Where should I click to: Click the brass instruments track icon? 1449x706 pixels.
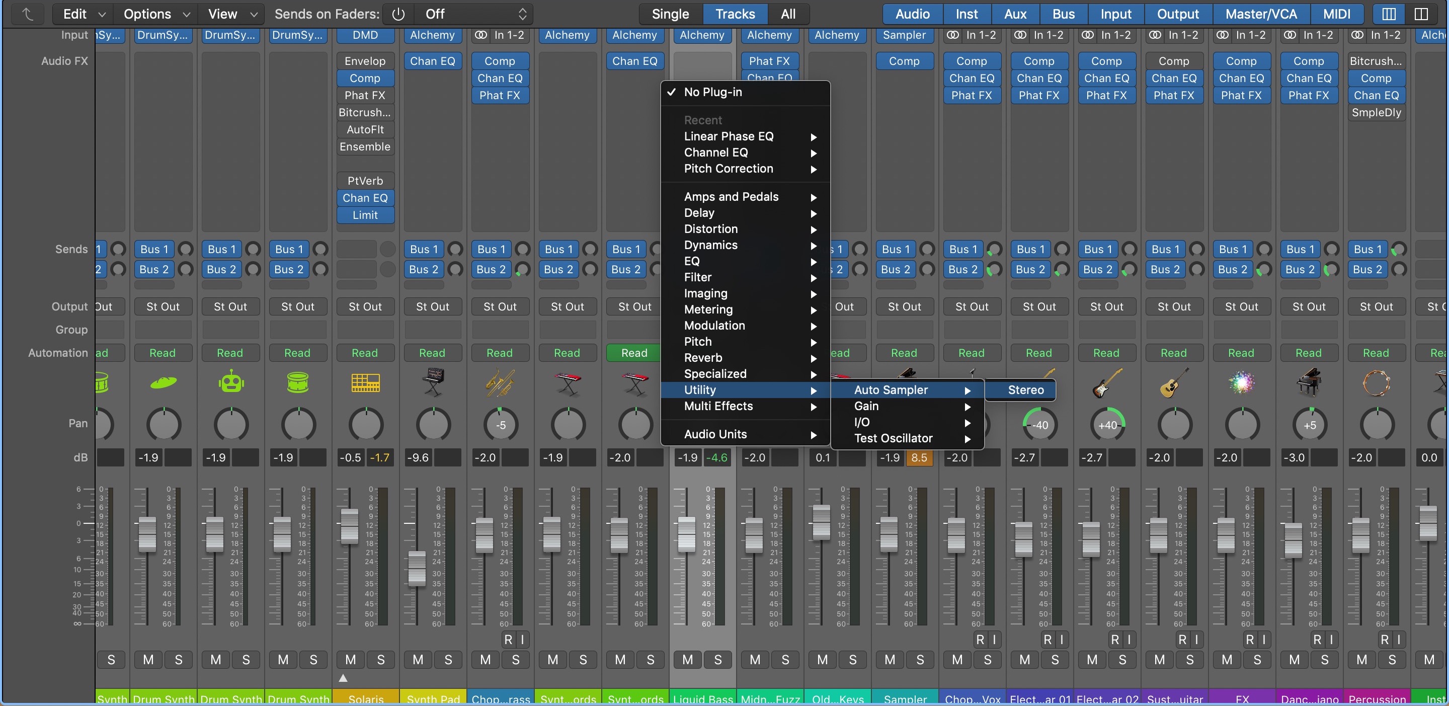click(x=500, y=382)
